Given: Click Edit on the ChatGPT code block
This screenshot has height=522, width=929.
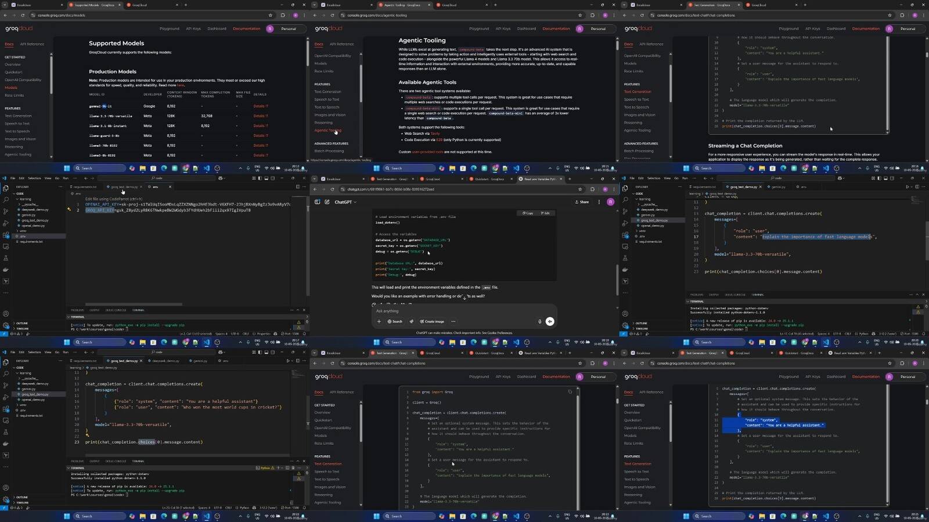Looking at the screenshot, I should (545, 213).
